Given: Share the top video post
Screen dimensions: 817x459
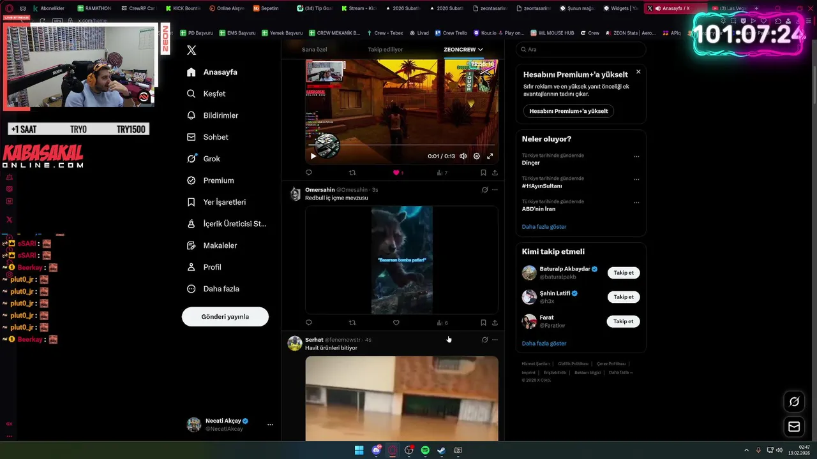Looking at the screenshot, I should tap(495, 173).
